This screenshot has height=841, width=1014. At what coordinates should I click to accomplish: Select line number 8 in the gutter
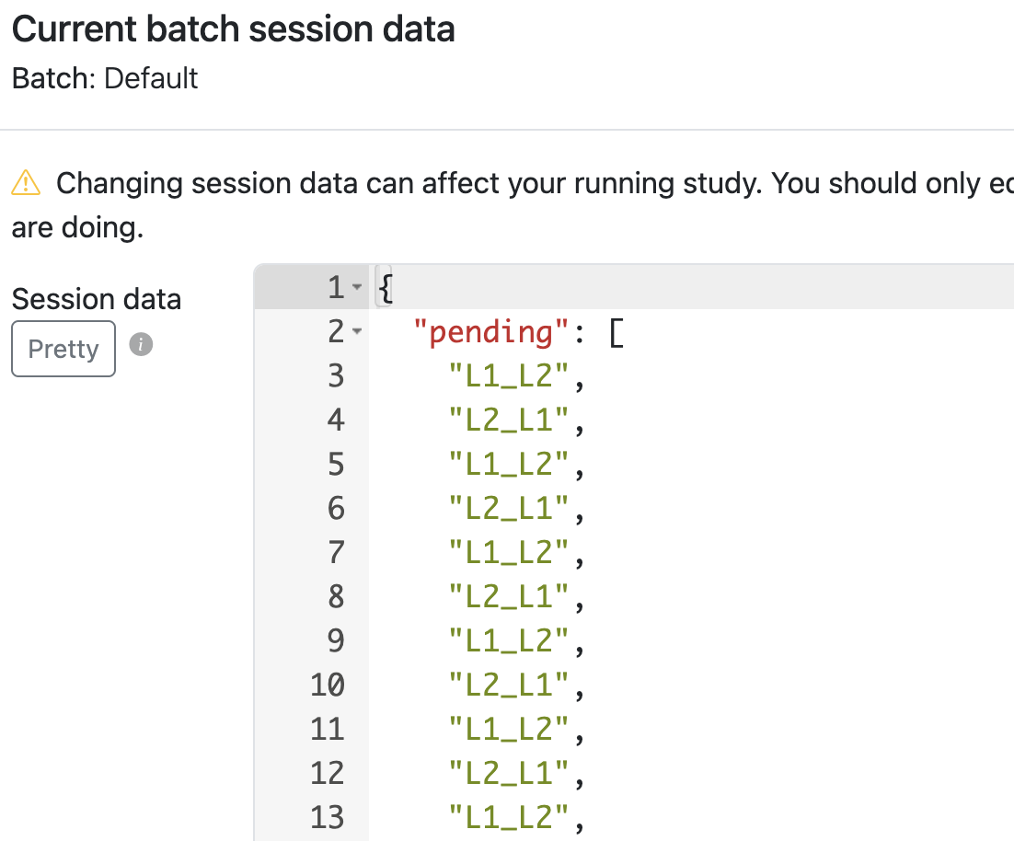pyautogui.click(x=335, y=597)
